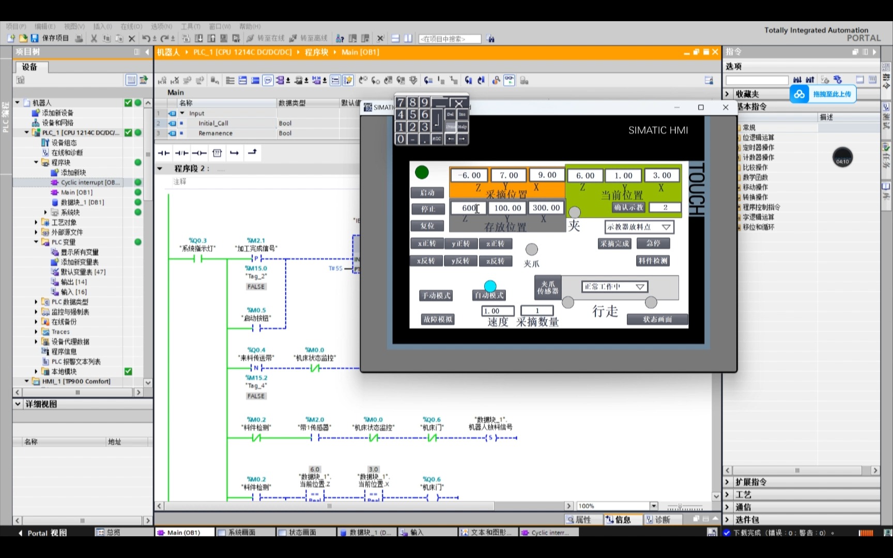Click the go online button 转至在线
893x558 pixels.
click(x=266, y=38)
